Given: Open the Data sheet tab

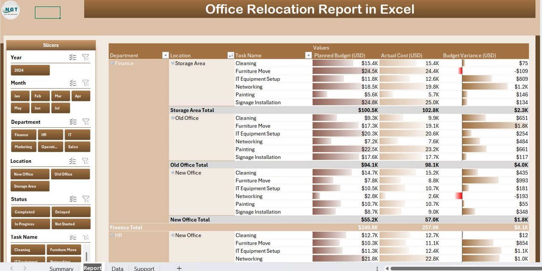Looking at the screenshot, I should [117, 268].
